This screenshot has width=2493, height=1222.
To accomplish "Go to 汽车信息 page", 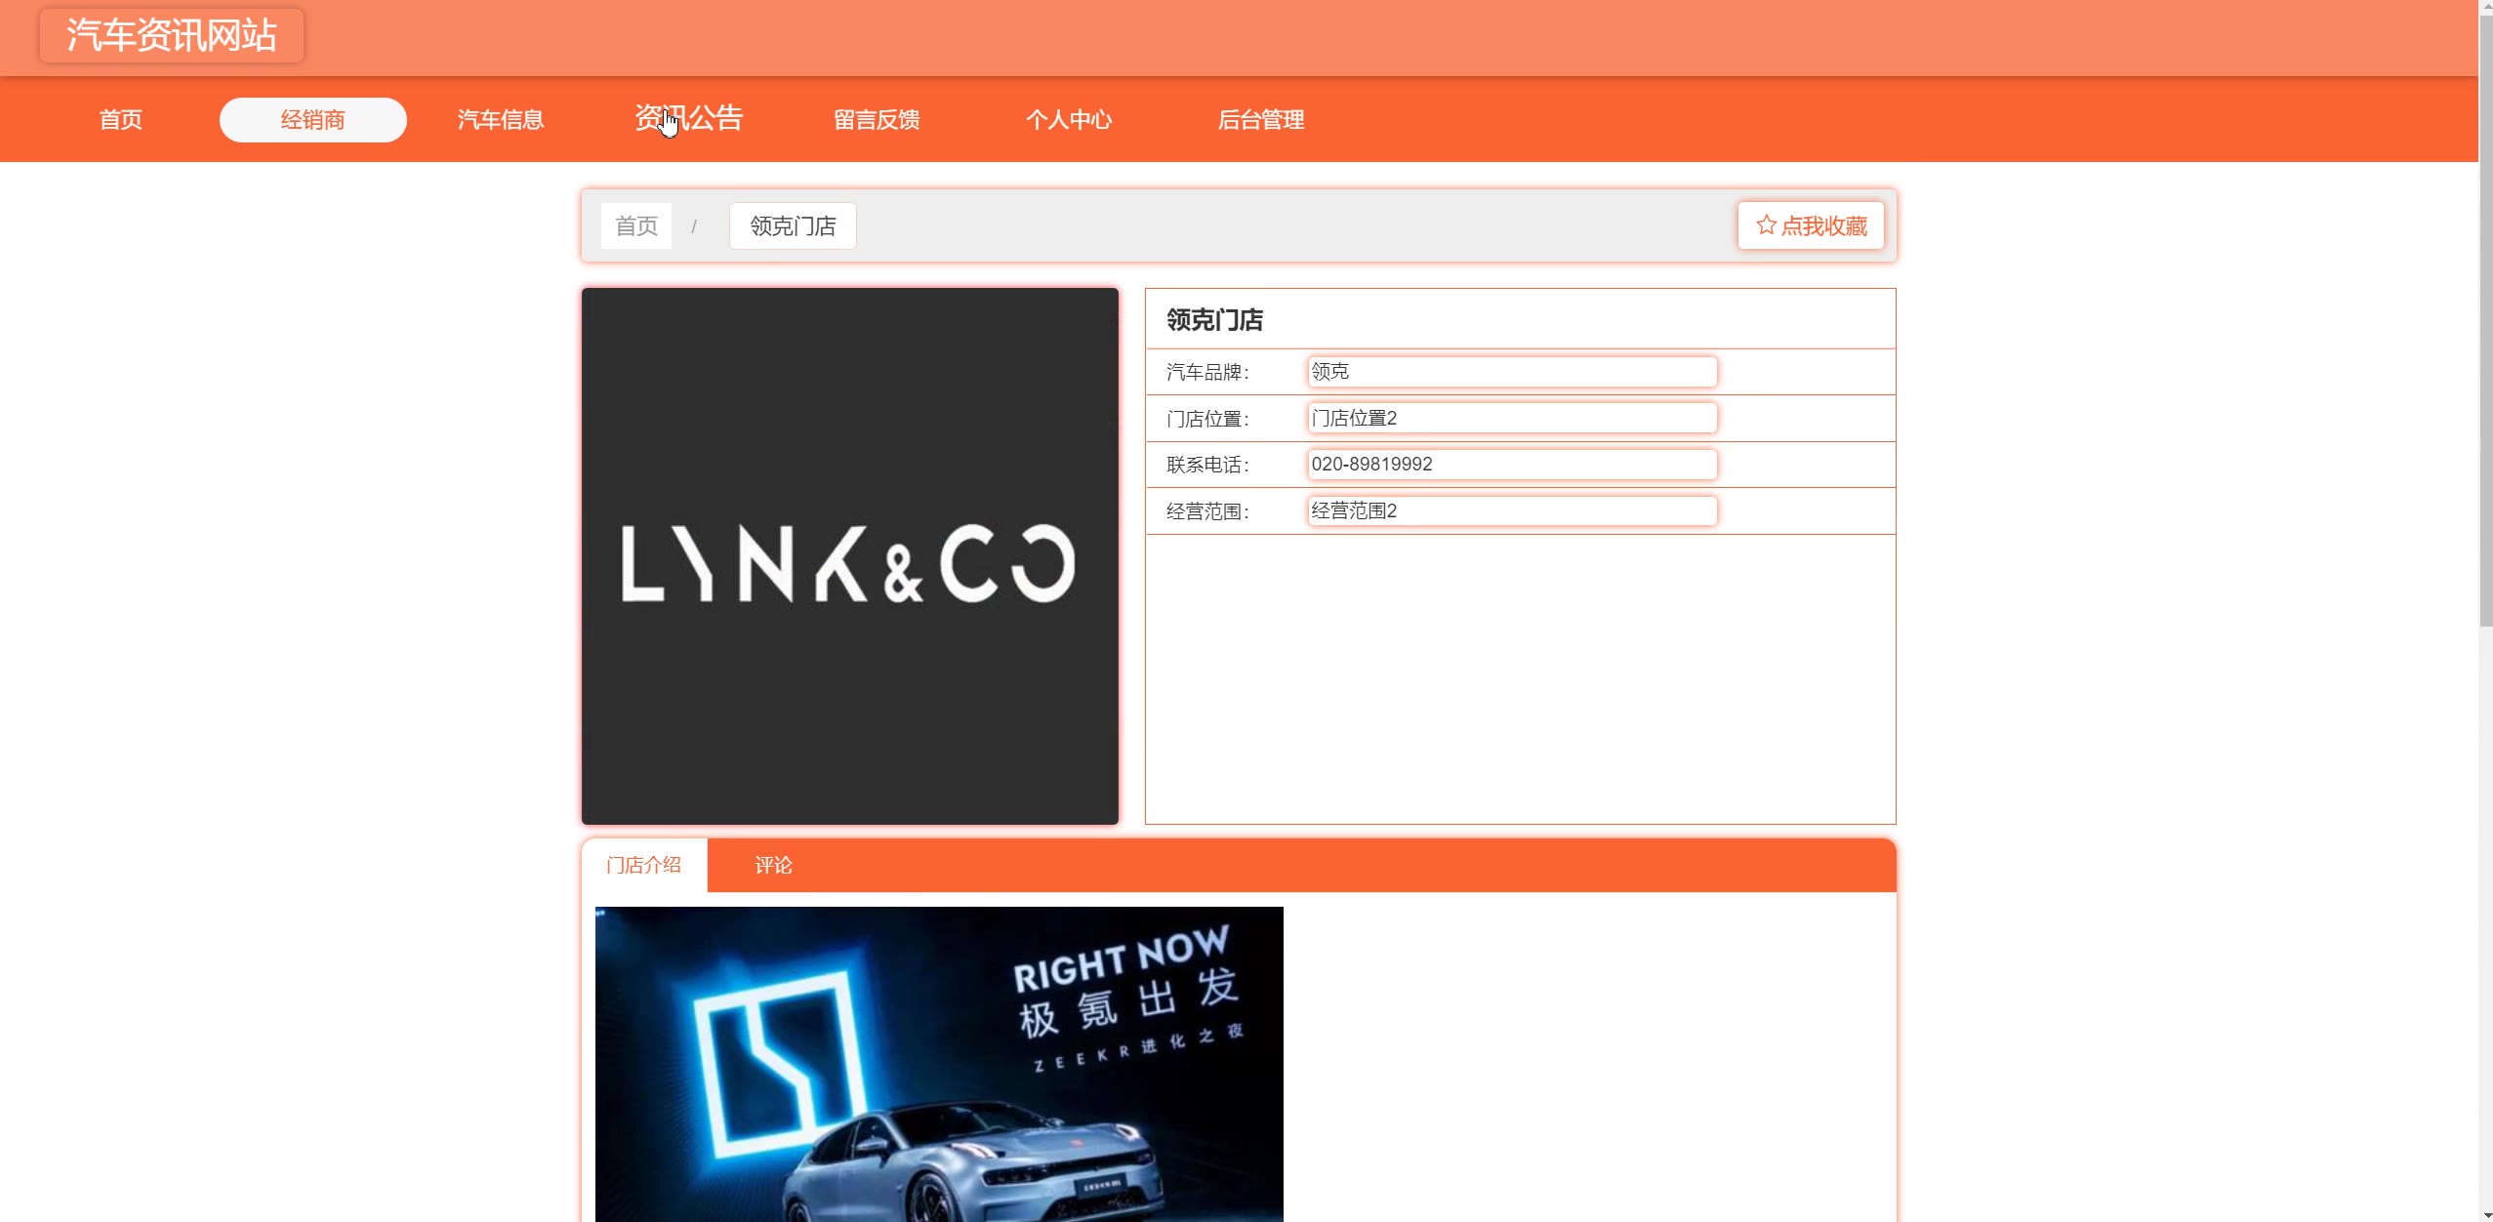I will pos(501,120).
